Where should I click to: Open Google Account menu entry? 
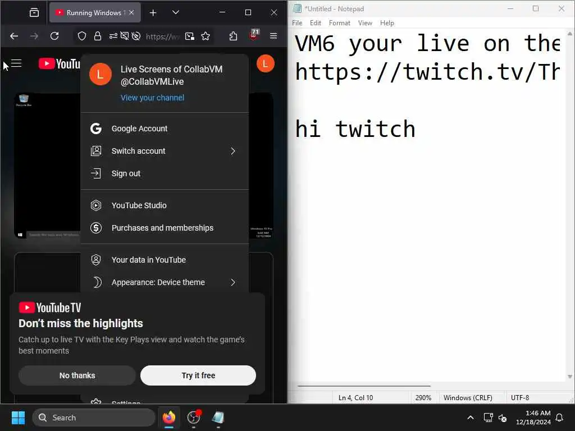tap(165, 129)
